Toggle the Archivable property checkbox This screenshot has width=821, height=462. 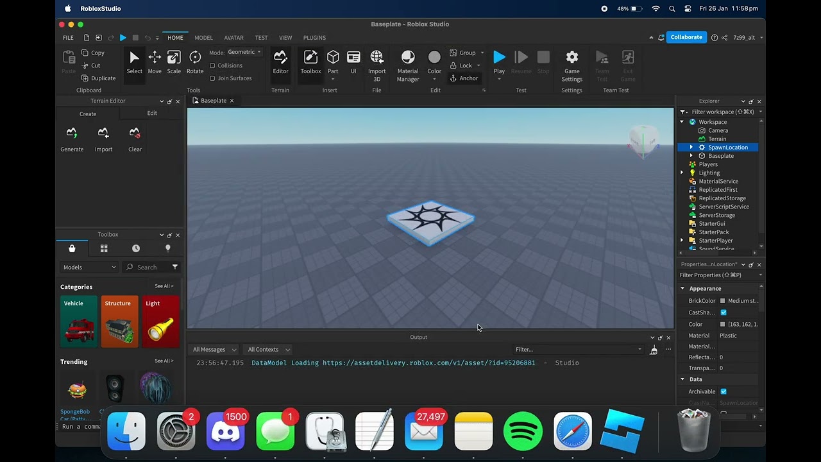724,391
